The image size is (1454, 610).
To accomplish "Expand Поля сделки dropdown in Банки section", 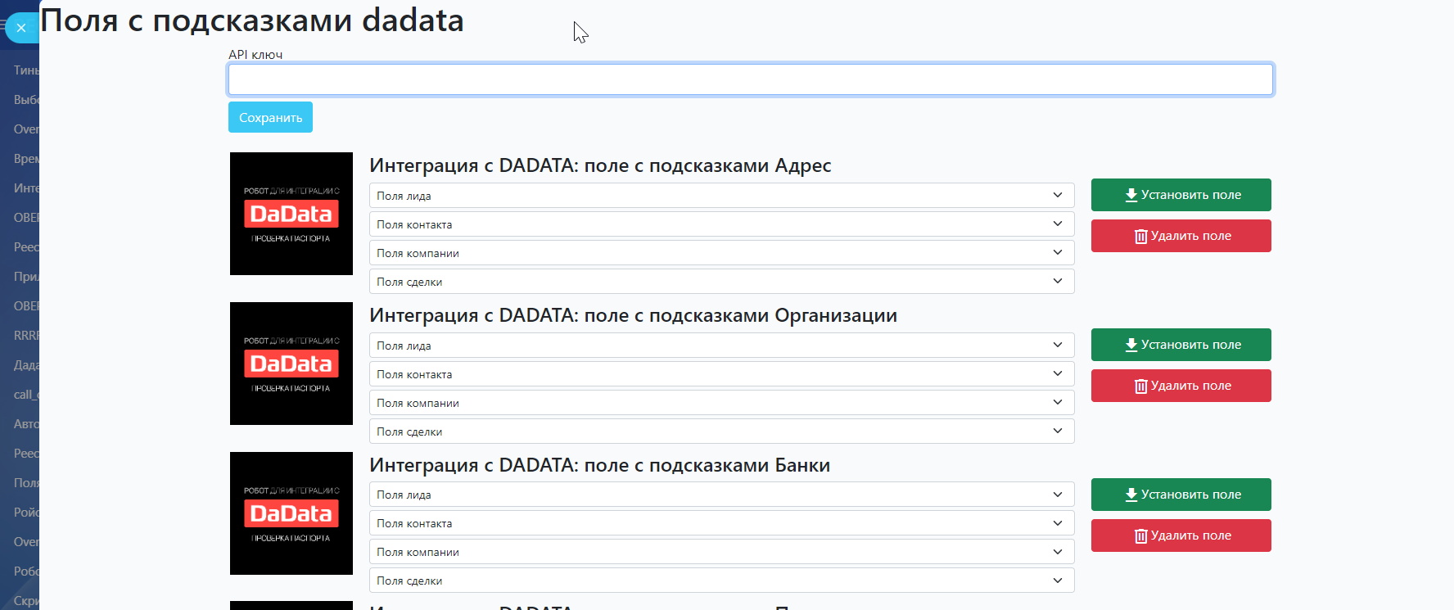I will click(720, 581).
